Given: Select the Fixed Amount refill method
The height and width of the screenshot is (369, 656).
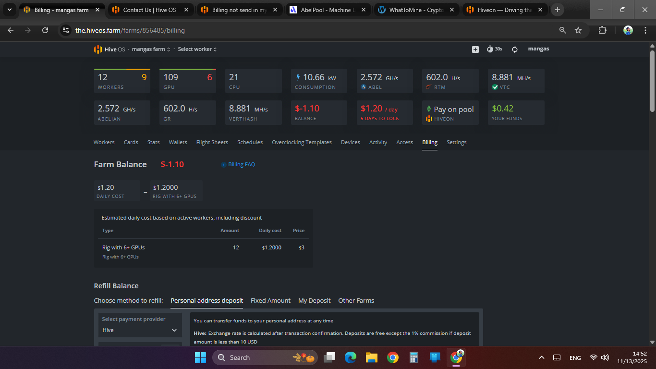Looking at the screenshot, I should (270, 300).
